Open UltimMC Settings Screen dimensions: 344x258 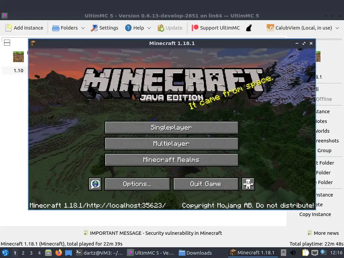coord(104,28)
